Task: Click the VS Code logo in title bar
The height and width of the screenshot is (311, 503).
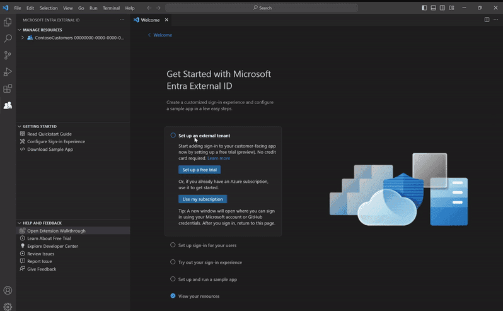Action: pyautogui.click(x=6, y=8)
